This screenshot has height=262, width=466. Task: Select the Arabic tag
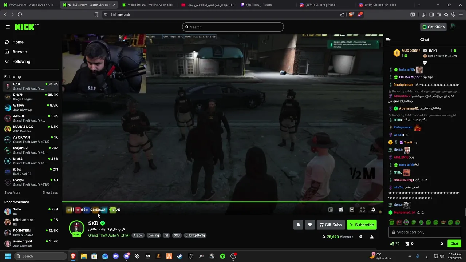[138, 235]
